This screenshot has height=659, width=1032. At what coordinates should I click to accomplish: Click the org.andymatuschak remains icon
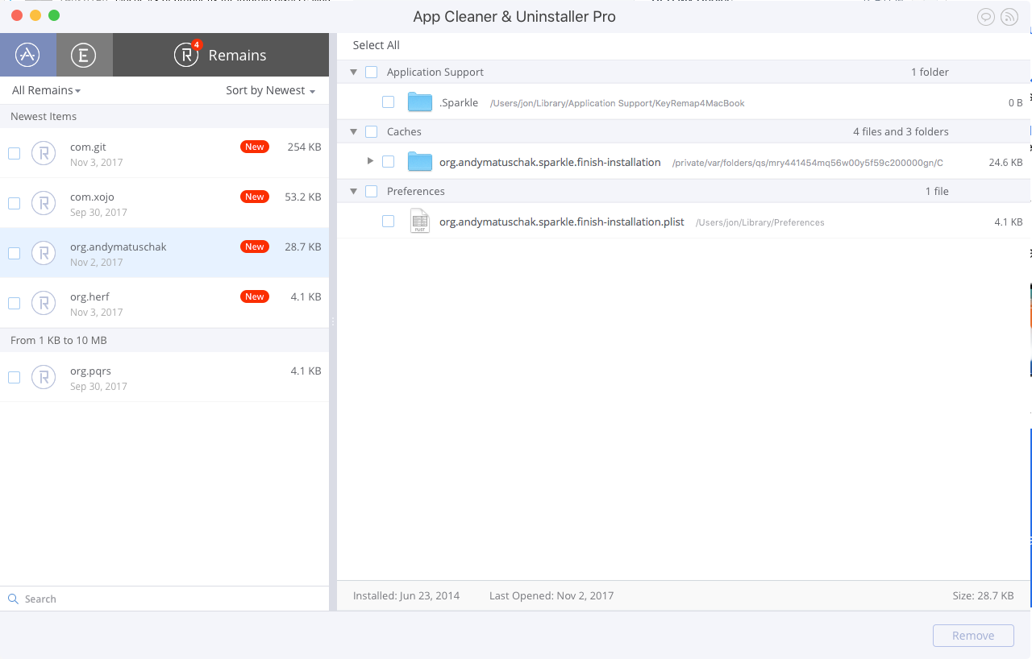pos(44,253)
